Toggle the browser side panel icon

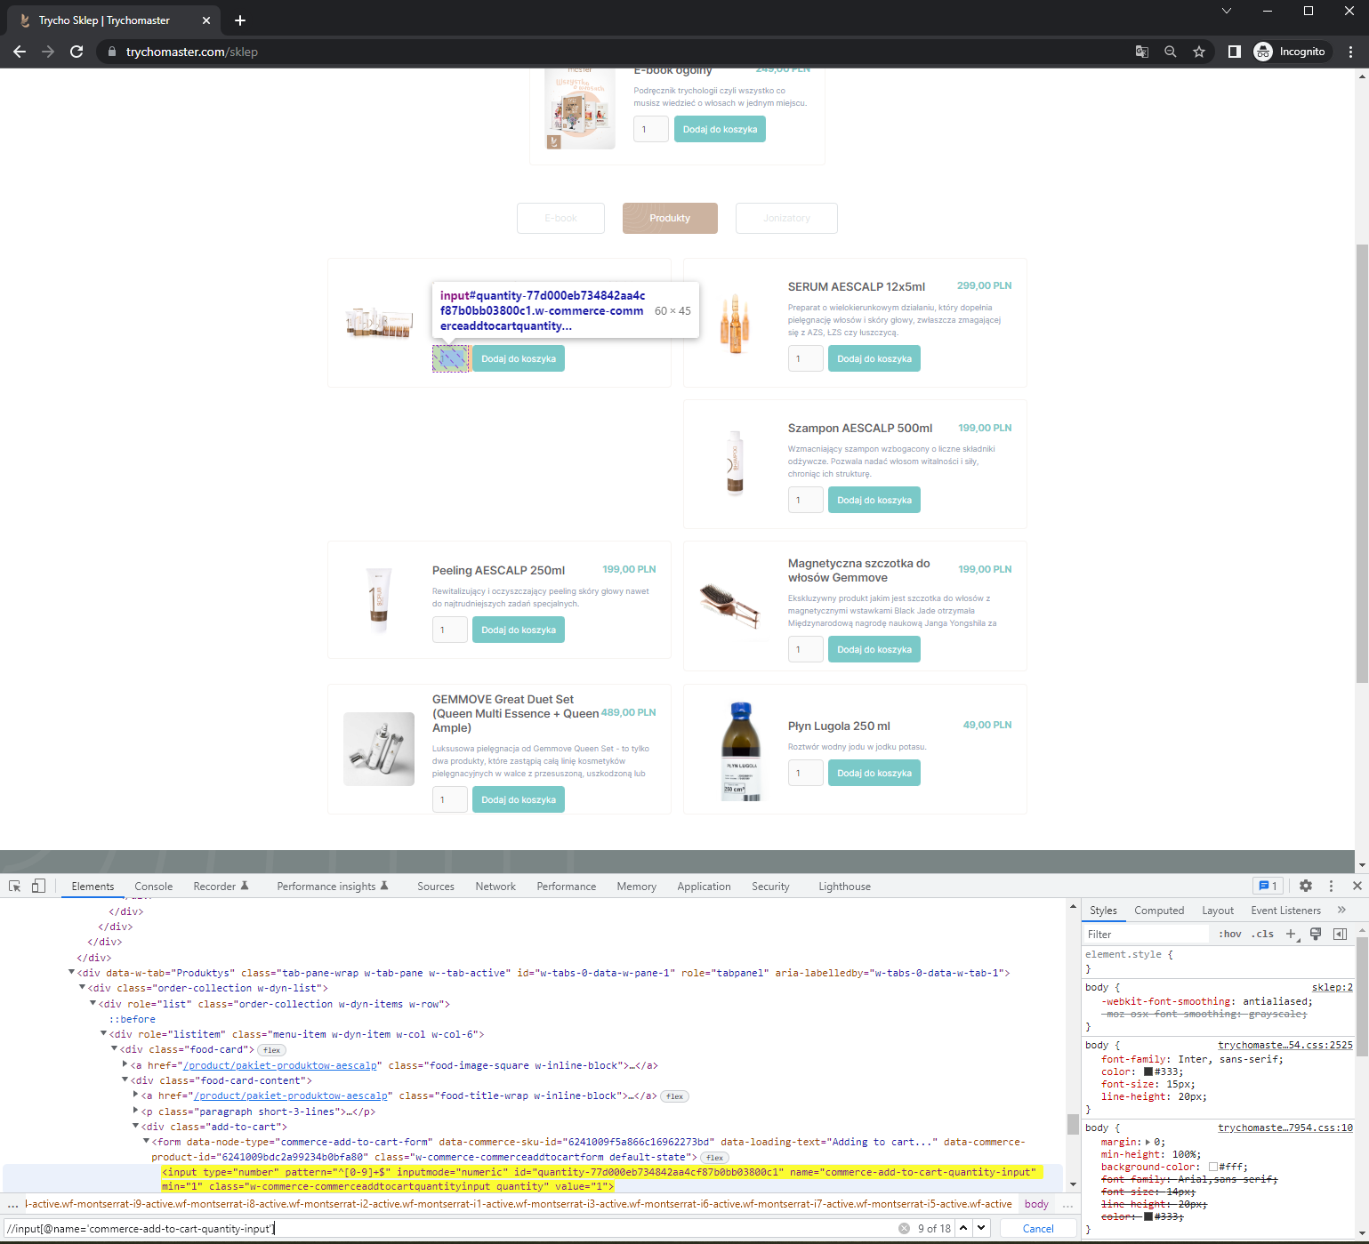[x=1235, y=52]
